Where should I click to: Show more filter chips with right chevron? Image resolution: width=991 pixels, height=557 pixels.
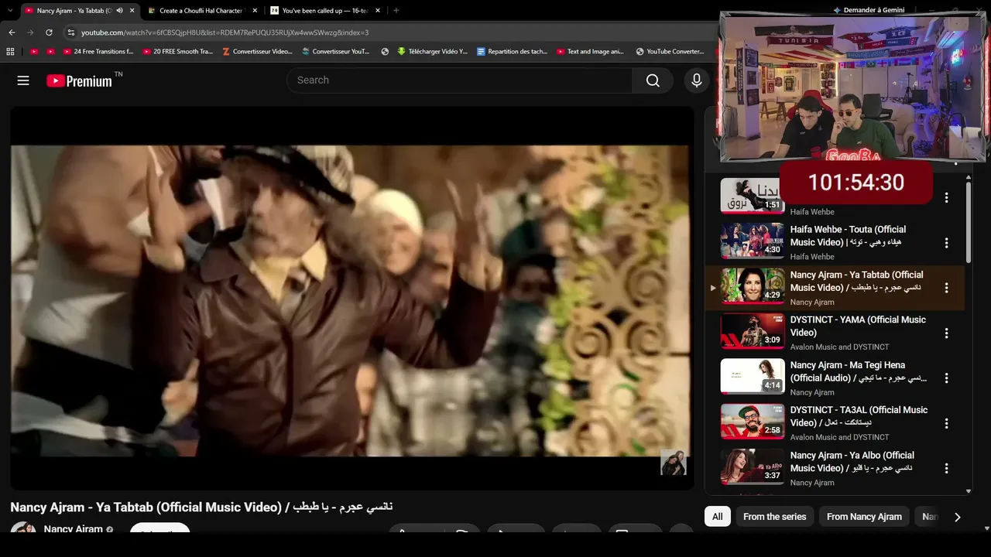tap(958, 517)
